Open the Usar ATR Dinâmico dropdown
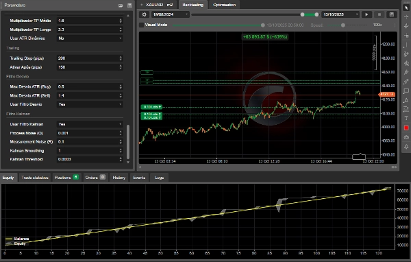This screenshot has width=411, height=262. (x=90, y=38)
